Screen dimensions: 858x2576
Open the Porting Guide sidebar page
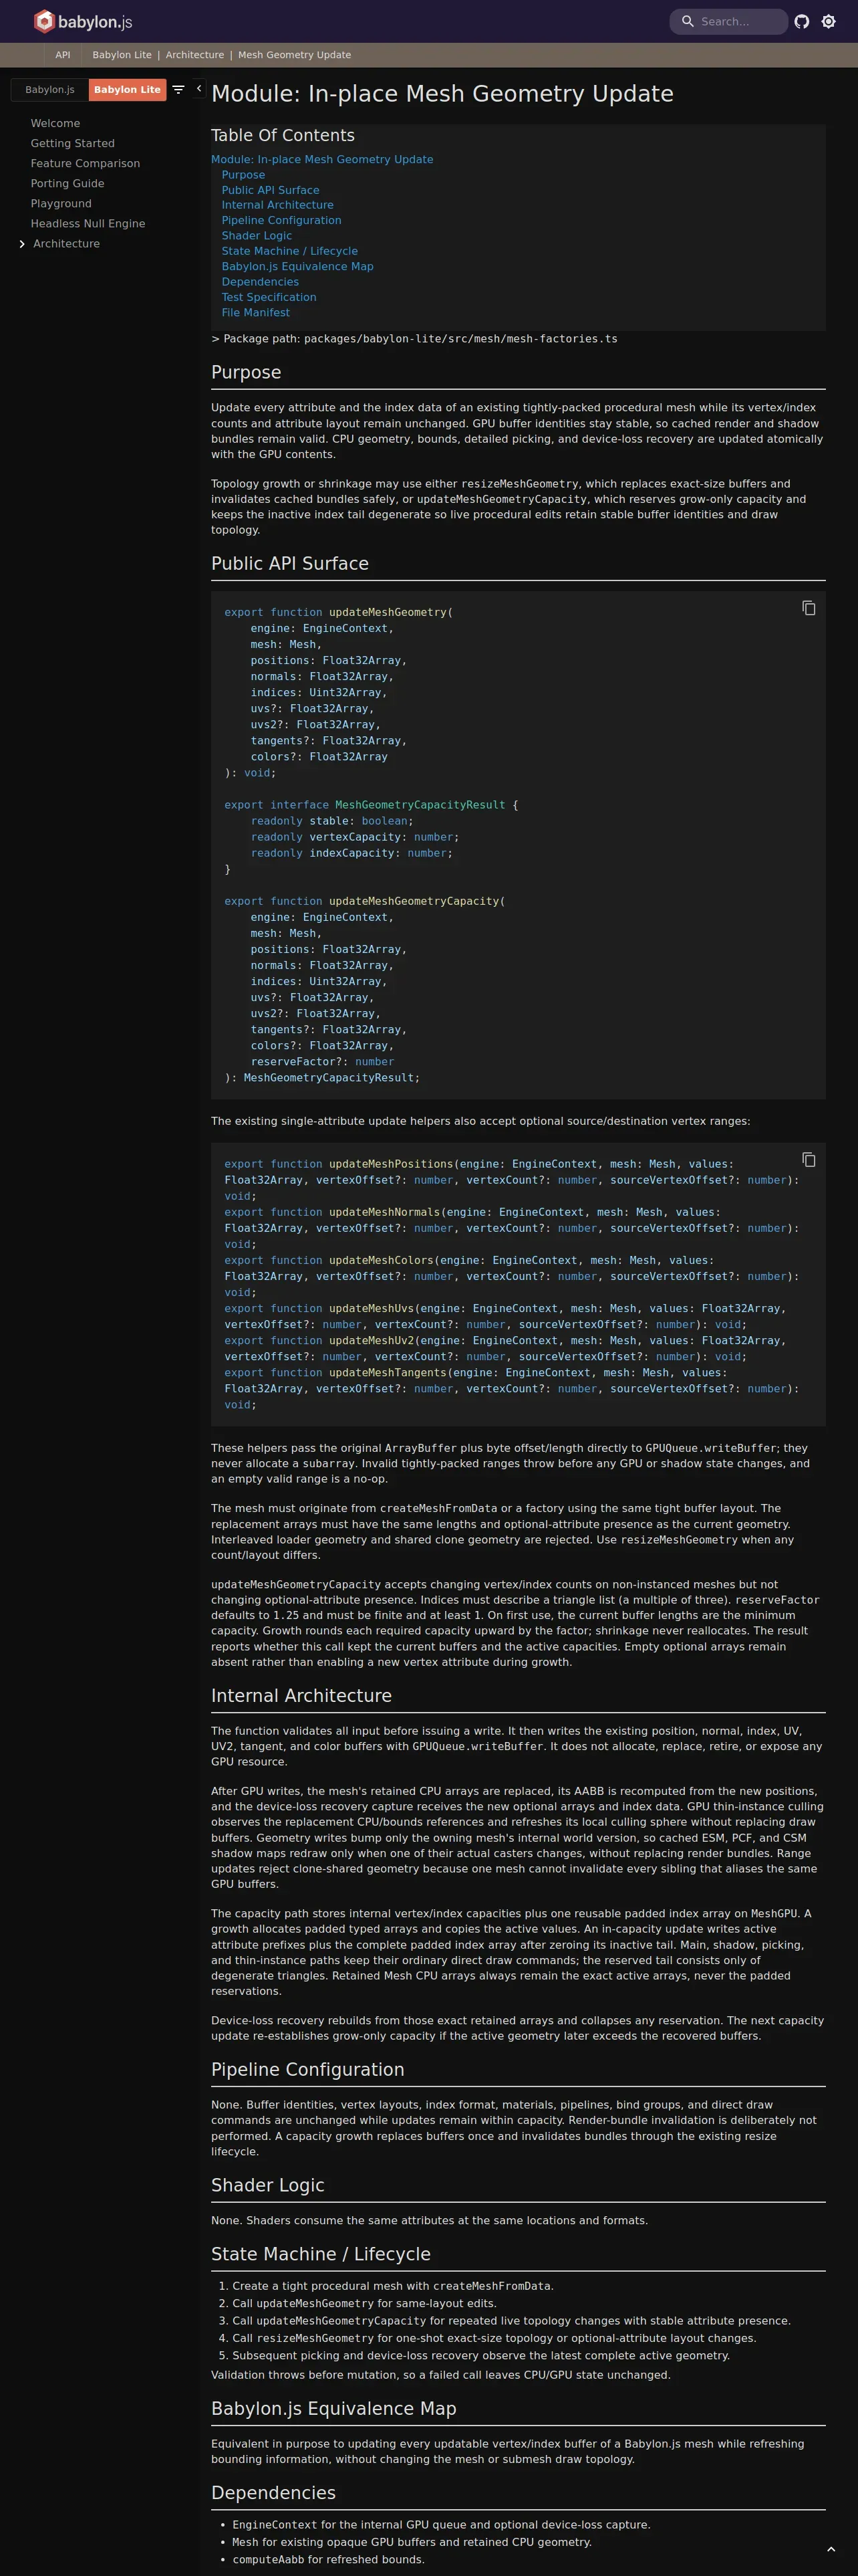(x=67, y=184)
